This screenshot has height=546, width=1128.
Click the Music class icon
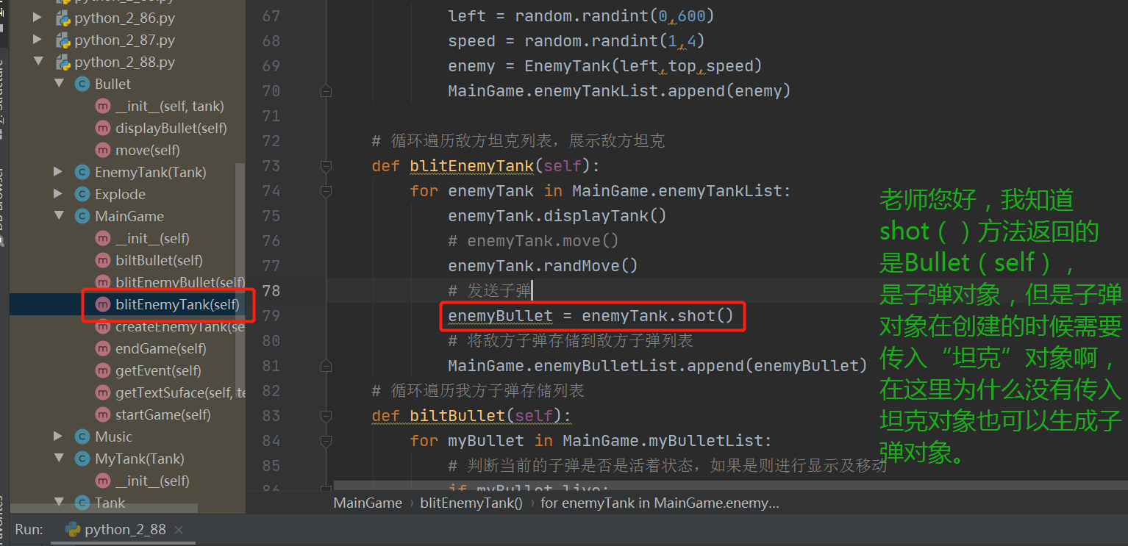point(83,437)
